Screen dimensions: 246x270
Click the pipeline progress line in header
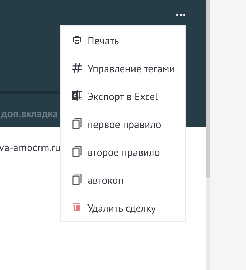[x=30, y=92]
